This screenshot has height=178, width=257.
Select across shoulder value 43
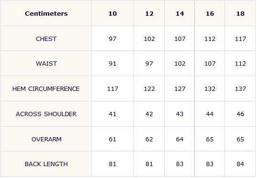coord(180,114)
